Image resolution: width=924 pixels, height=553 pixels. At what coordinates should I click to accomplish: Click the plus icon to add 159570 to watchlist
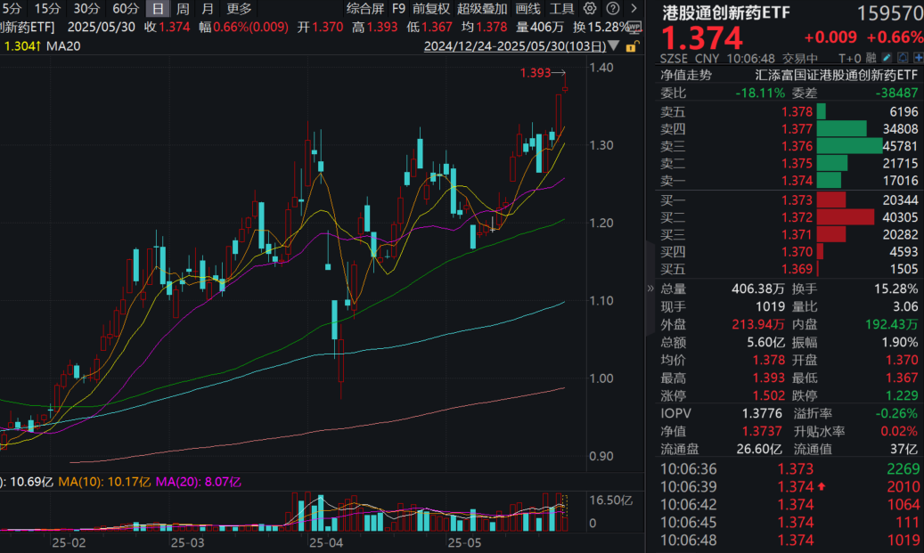[x=919, y=57]
